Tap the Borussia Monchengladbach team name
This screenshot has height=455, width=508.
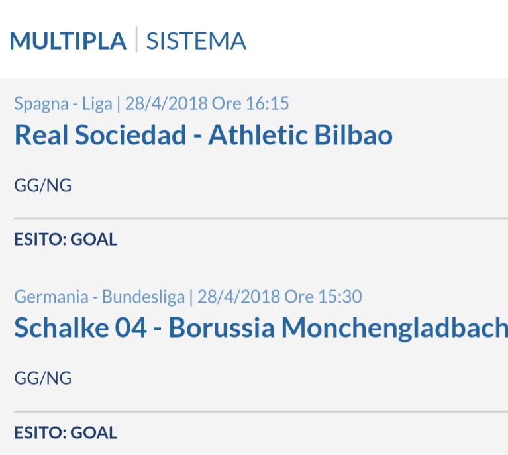(x=338, y=328)
